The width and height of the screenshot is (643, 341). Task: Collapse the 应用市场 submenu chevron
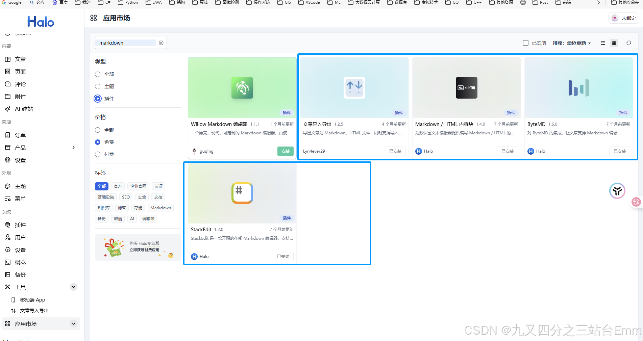point(73,324)
